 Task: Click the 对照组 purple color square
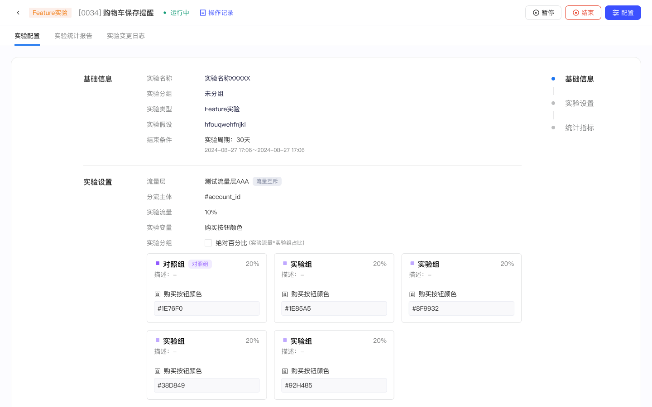click(158, 263)
